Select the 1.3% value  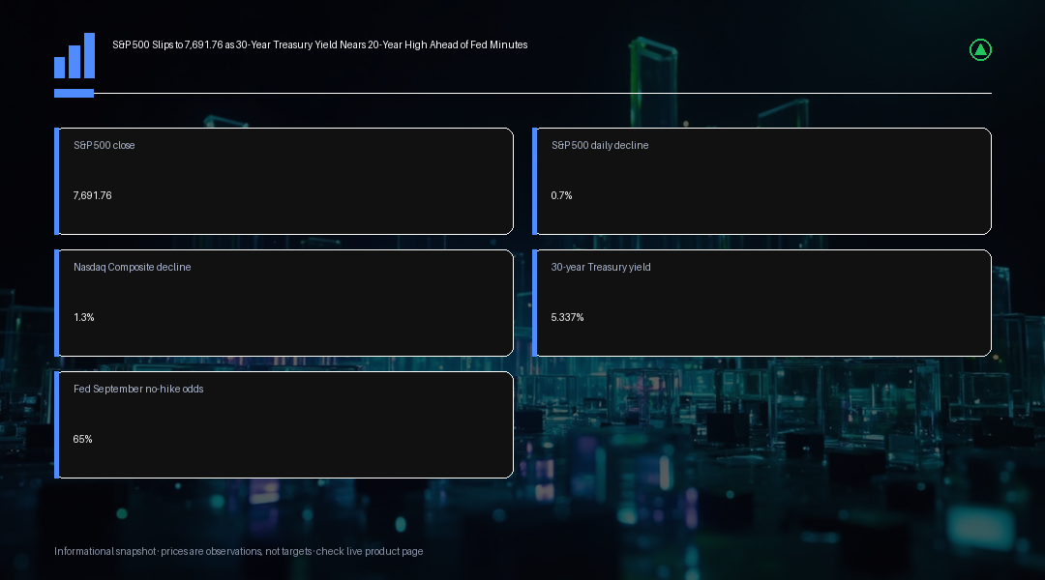click(83, 317)
